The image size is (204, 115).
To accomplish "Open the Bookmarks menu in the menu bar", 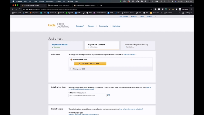I will coord(50,1).
